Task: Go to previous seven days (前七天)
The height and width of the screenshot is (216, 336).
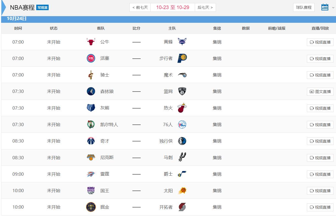Action: coord(140,7)
